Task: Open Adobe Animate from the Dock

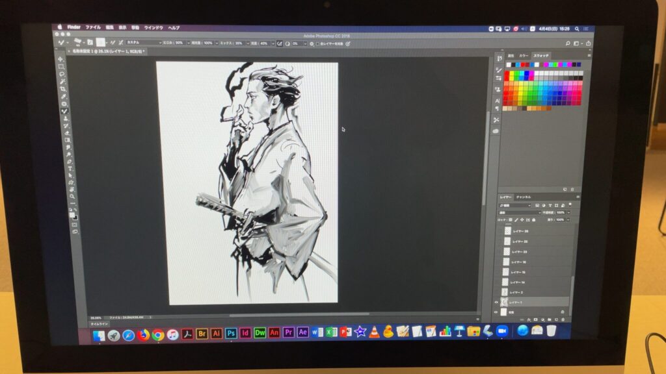Action: [x=274, y=333]
